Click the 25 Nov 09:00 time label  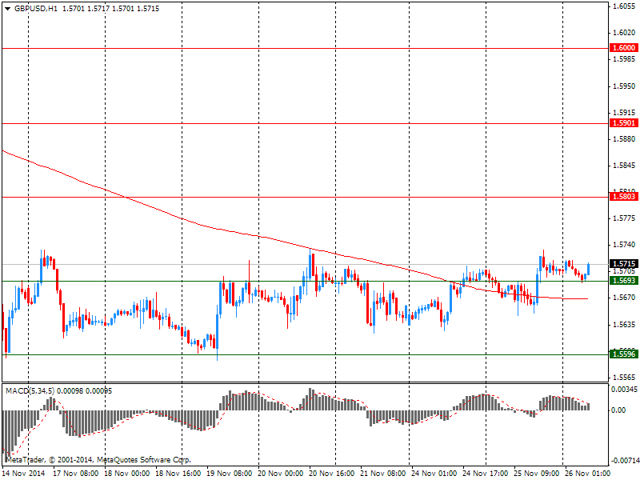point(536,474)
